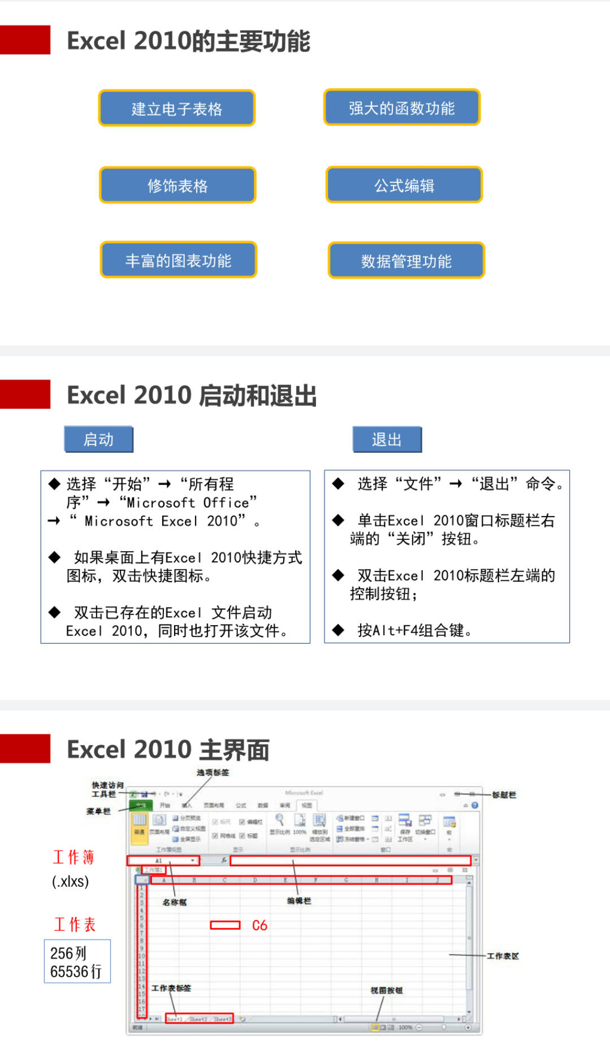Click the 建立电子表格 blue box

click(177, 108)
